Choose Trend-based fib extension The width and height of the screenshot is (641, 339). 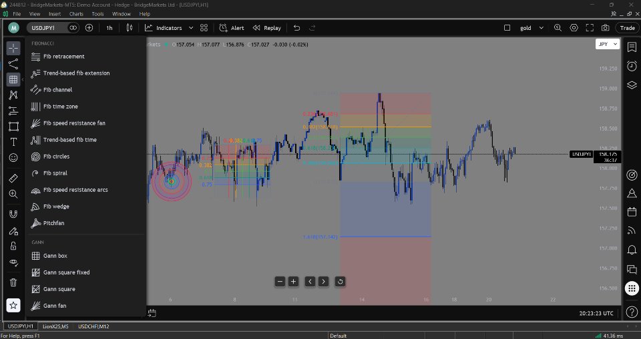[x=86, y=73]
